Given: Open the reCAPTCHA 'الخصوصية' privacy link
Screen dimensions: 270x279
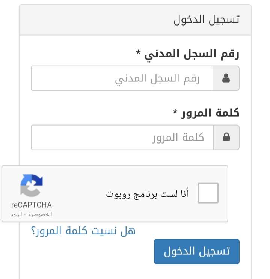Looking at the screenshot, I should click(40, 214).
